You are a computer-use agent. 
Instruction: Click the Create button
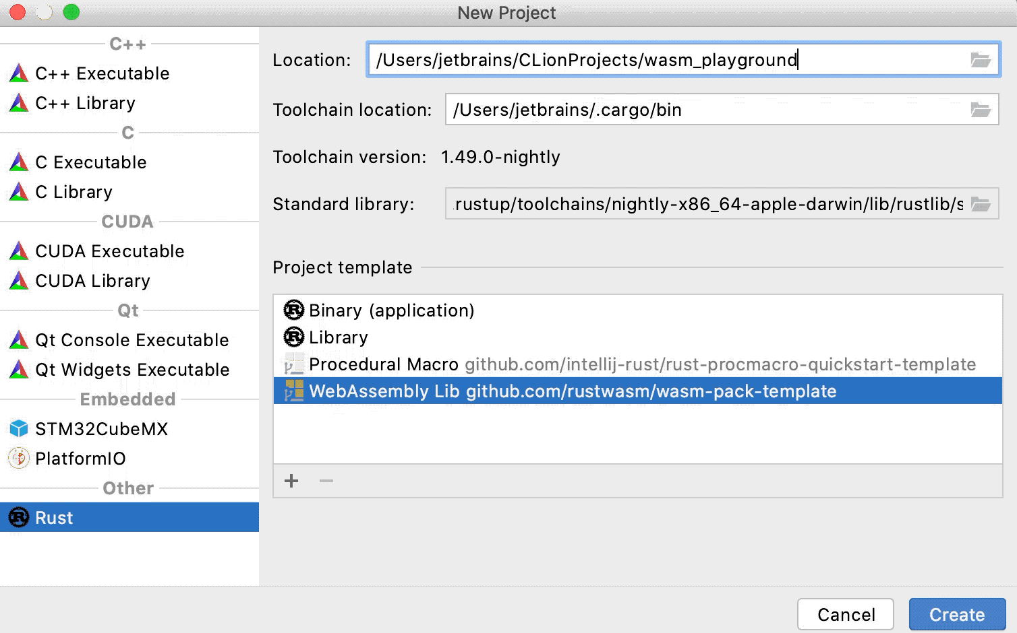coord(957,614)
